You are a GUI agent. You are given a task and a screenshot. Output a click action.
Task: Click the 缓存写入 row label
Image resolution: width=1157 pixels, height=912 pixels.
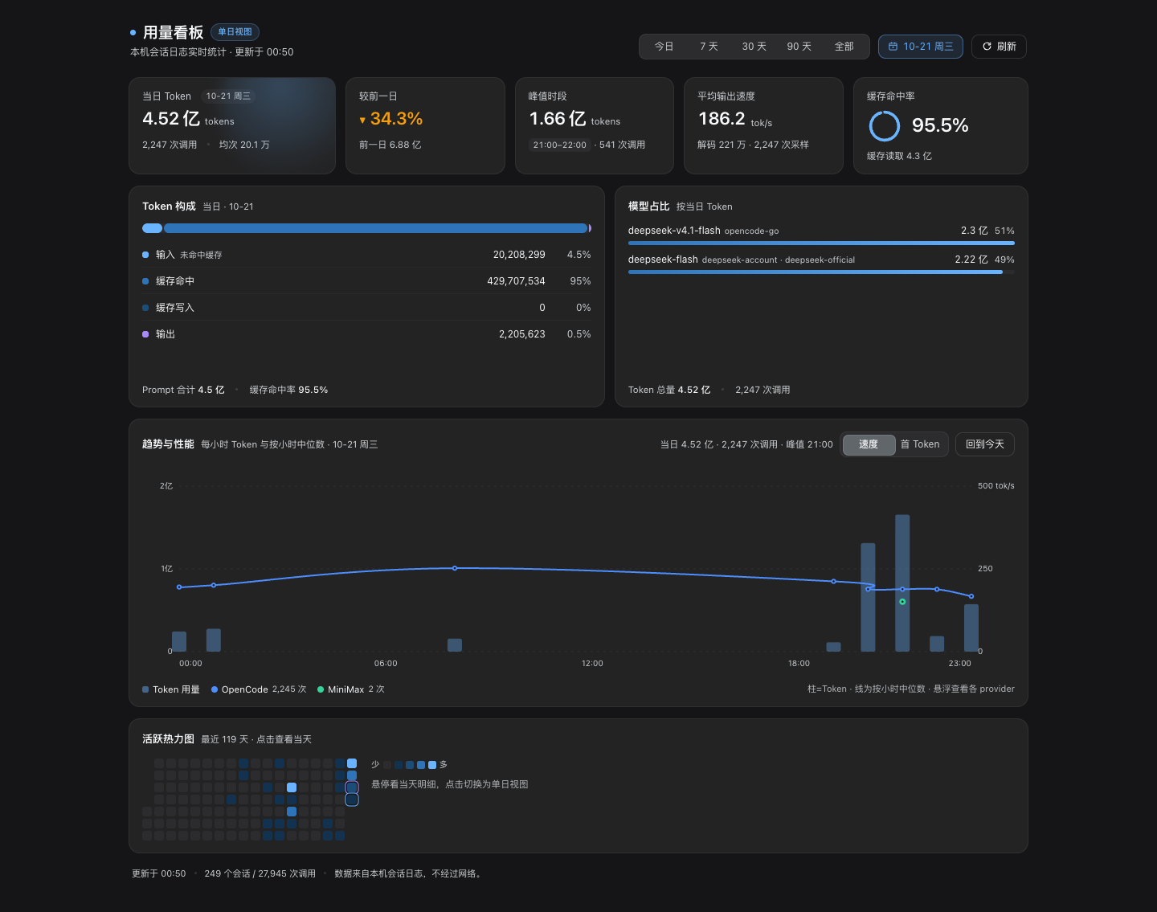coord(175,308)
